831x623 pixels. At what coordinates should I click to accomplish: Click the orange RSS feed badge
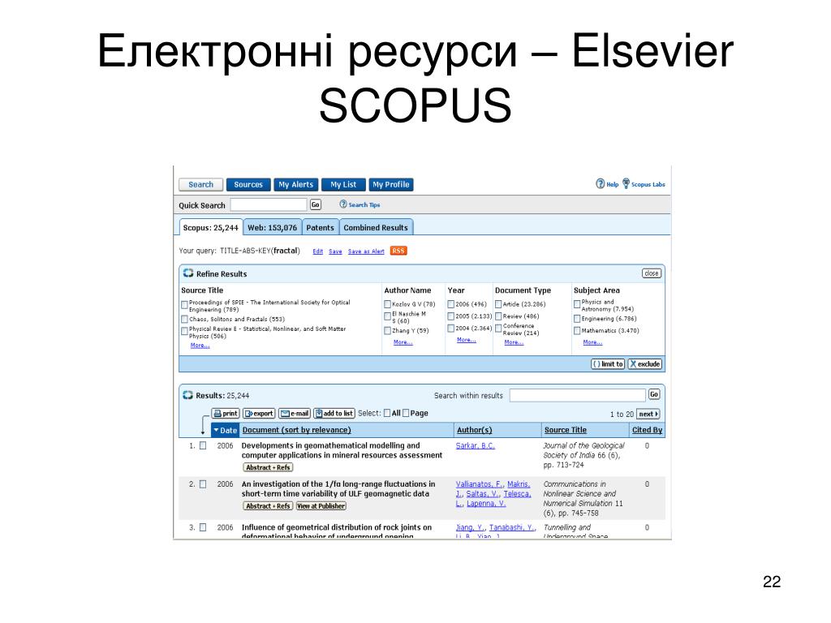(x=398, y=251)
